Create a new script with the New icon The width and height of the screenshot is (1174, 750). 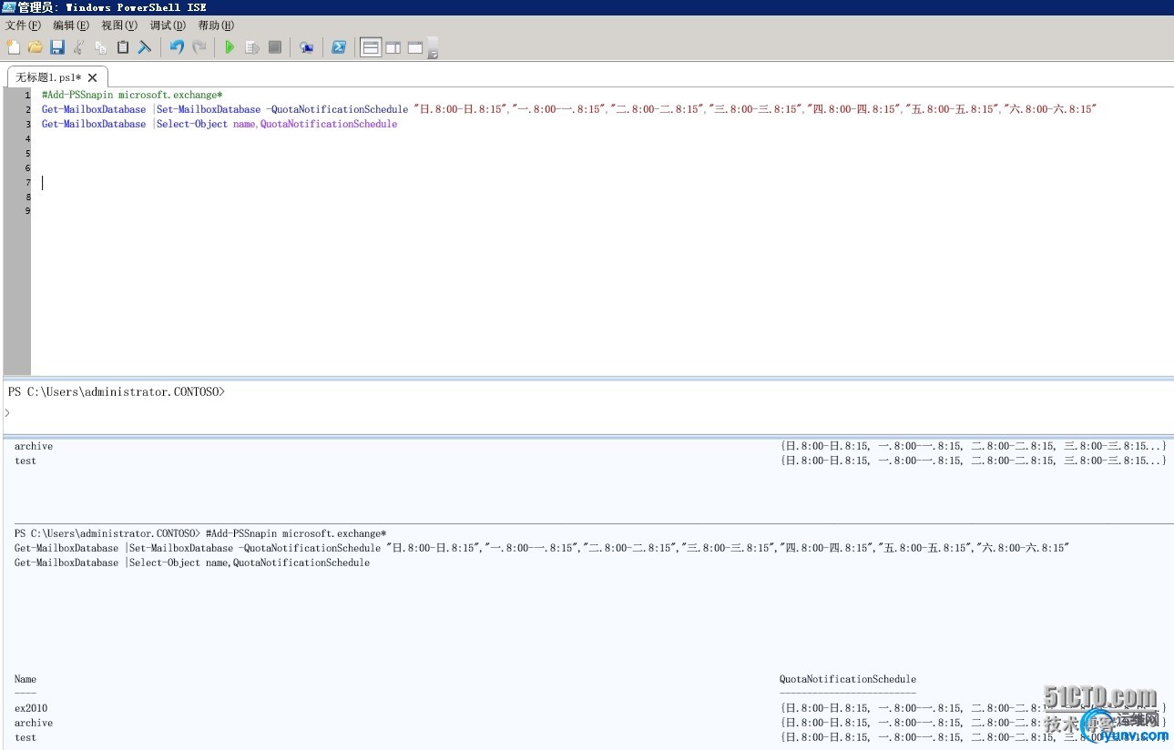point(14,47)
